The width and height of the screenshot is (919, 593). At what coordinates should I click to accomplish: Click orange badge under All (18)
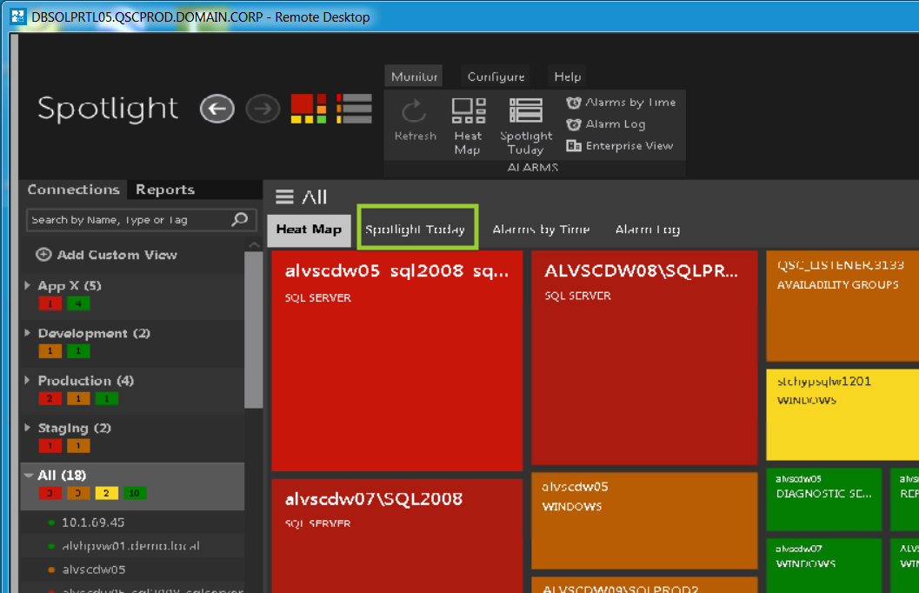coord(78,493)
